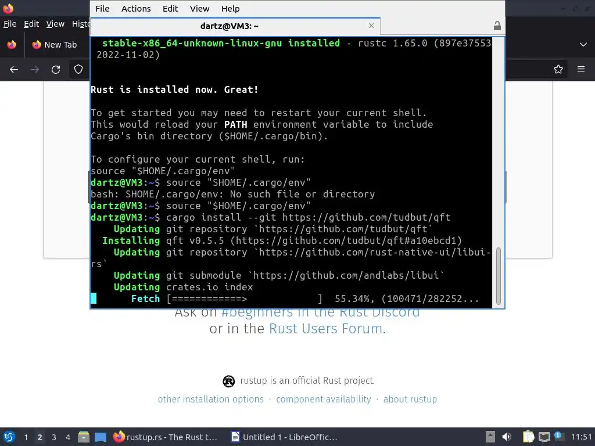Click the removable media eject tray icon
Viewport: 595px width, 446px height.
(490, 437)
